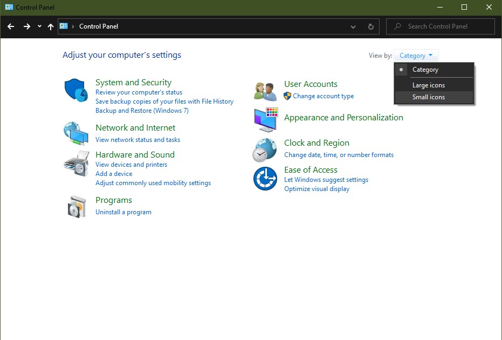Open Change date, time, or number formats
Screen dimensions: 502x340
point(339,155)
